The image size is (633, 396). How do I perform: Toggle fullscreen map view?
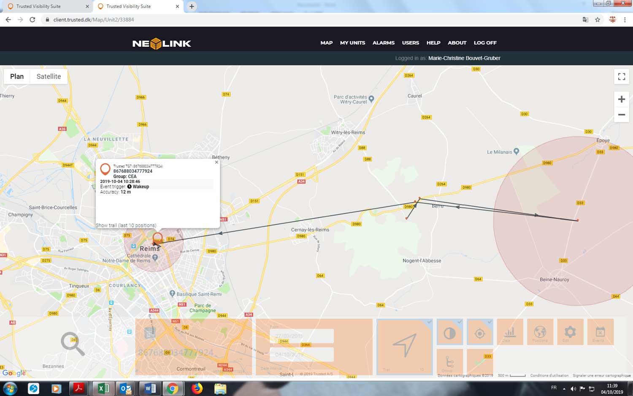tap(621, 76)
